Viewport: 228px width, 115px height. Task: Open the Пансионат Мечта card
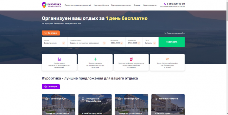(x=168, y=105)
